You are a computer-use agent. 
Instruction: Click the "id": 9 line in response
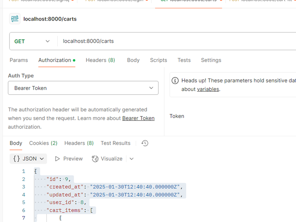[x=59, y=179]
